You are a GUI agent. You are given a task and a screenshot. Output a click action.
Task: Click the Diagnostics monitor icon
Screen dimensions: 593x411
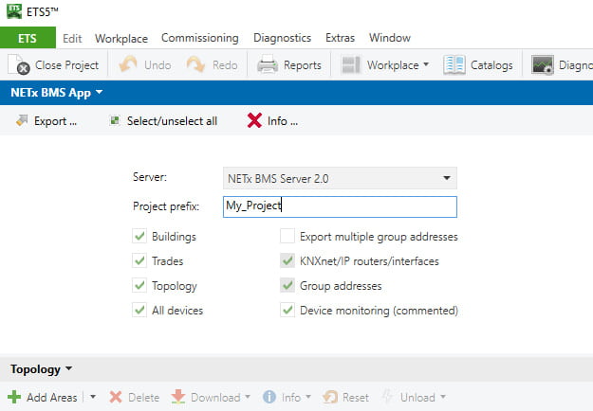tap(543, 65)
